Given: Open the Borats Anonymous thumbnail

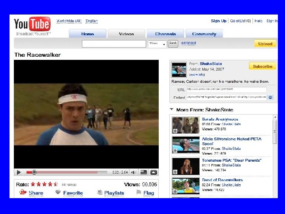Looking at the screenshot, I should coord(186,125).
